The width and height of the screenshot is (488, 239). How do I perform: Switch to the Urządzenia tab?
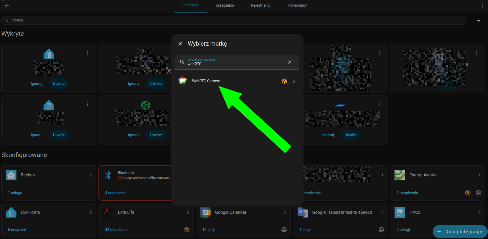(x=225, y=6)
